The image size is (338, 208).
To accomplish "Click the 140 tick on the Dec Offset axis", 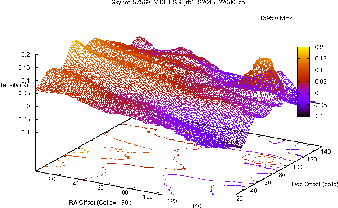I will pos(326,151).
